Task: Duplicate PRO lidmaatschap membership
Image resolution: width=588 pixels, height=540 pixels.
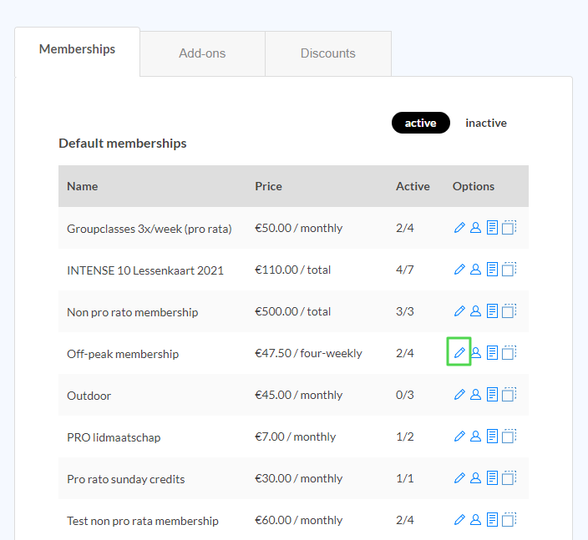Action: (509, 437)
